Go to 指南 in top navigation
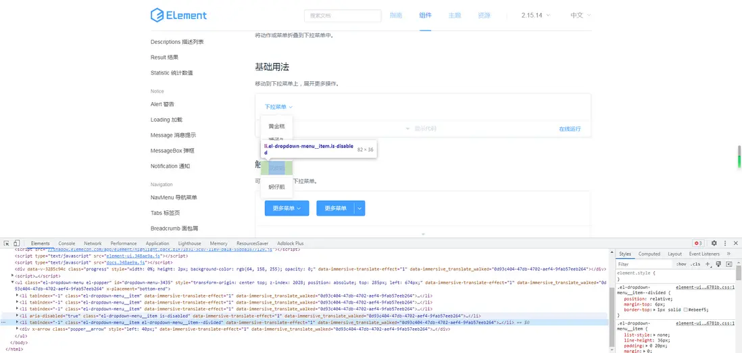Screen dimensions: 742x353 pyautogui.click(x=396, y=15)
